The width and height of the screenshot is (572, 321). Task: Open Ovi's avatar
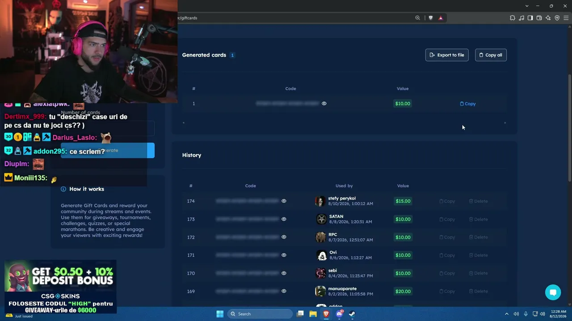[322, 255]
